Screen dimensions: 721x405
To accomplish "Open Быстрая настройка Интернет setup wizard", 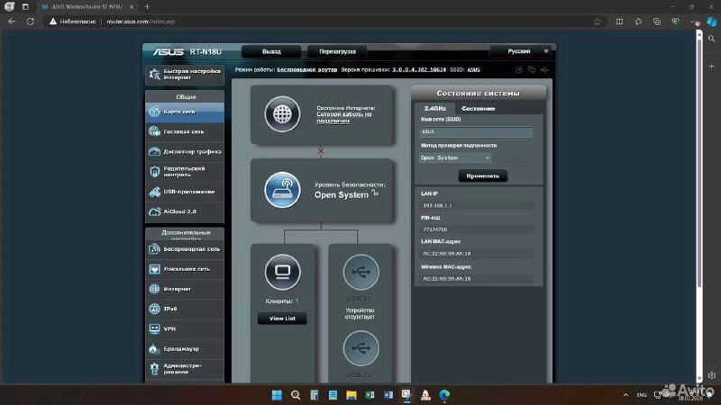I will pos(184,74).
